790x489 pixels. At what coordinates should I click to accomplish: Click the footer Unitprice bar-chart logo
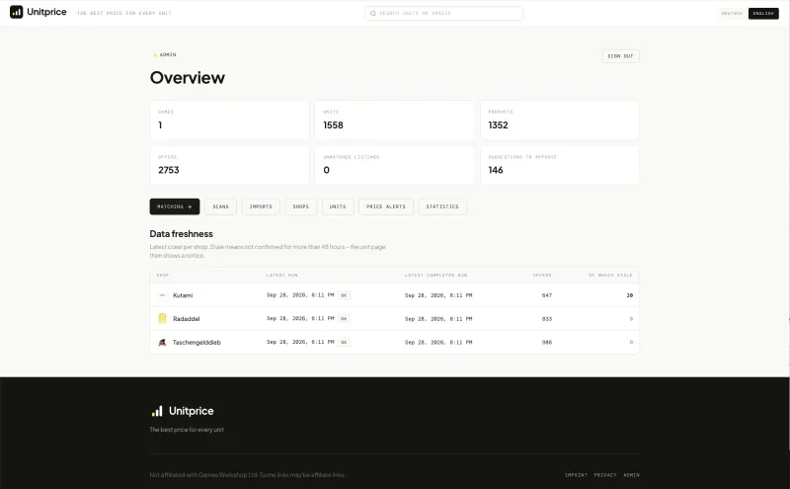[x=157, y=411]
